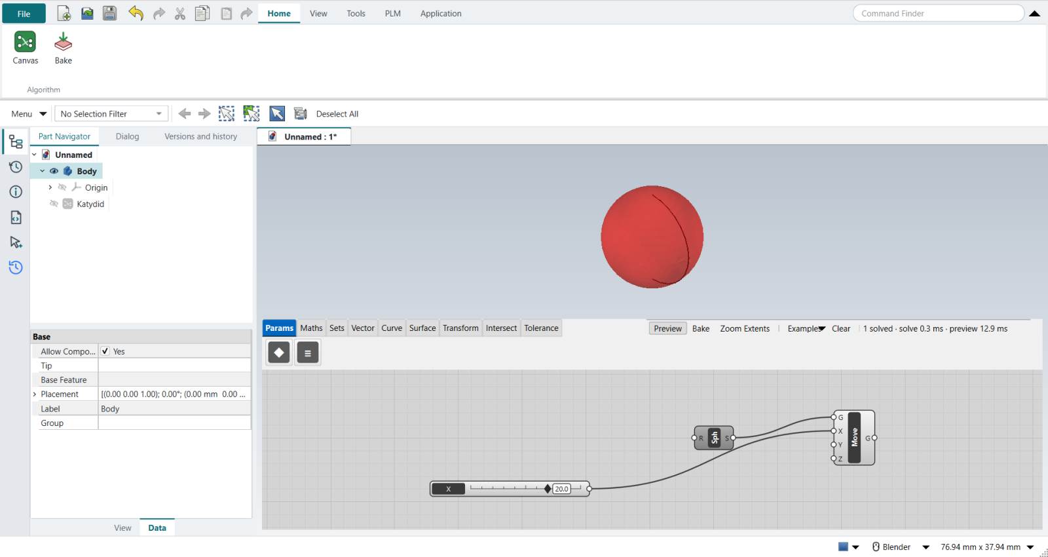Click the Command Finder search field
Image resolution: width=1048 pixels, height=557 pixels.
[x=938, y=13]
